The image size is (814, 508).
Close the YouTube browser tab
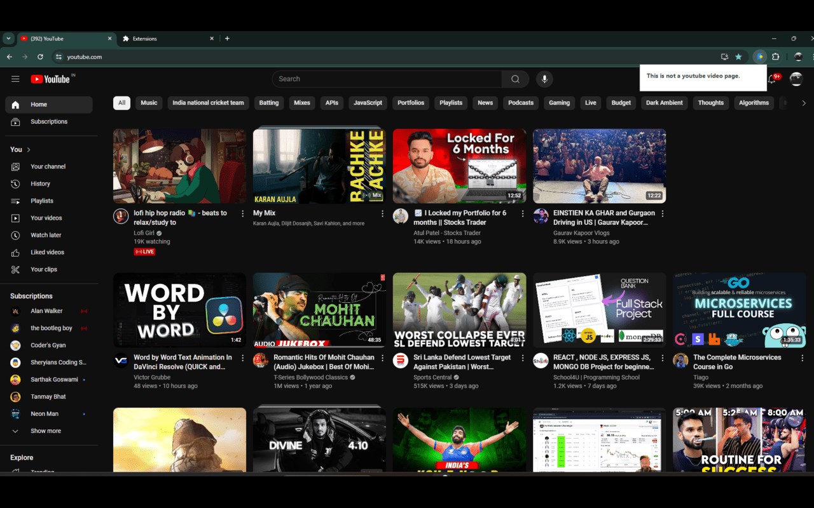[x=109, y=39]
